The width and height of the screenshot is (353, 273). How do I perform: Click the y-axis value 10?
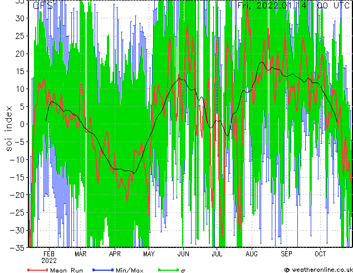20,89
